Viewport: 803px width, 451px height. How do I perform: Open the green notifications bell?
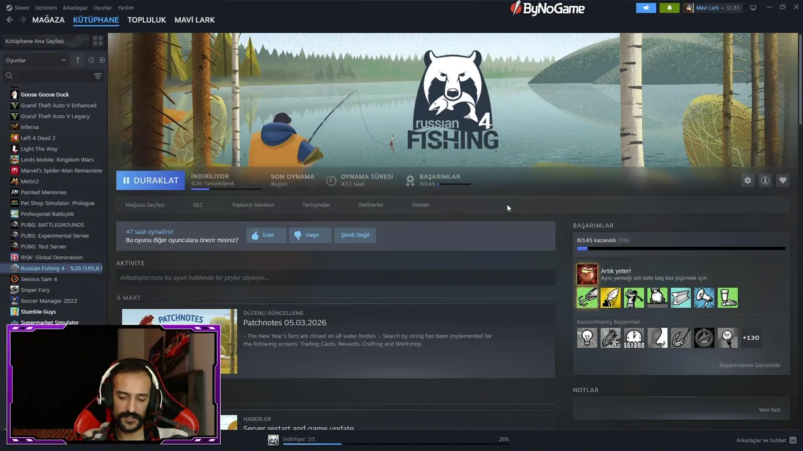[x=669, y=8]
